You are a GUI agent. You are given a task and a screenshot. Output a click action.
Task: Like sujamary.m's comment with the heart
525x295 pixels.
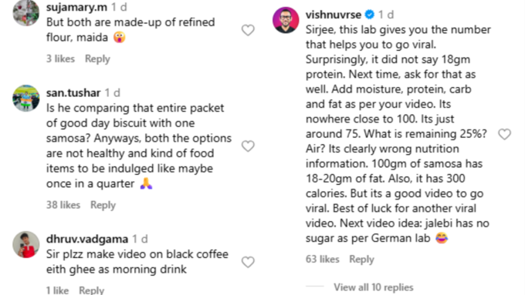(x=248, y=30)
